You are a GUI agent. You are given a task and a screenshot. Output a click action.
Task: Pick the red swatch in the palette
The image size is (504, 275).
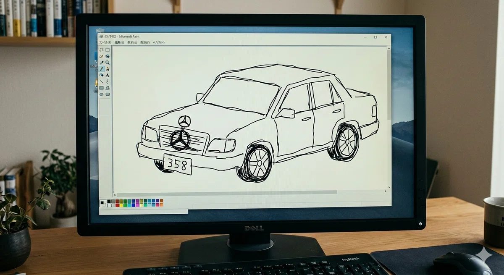tap(117, 205)
